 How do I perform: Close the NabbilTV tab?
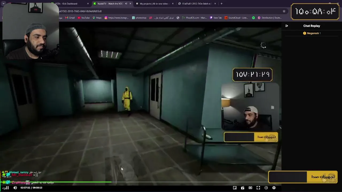click(x=130, y=4)
